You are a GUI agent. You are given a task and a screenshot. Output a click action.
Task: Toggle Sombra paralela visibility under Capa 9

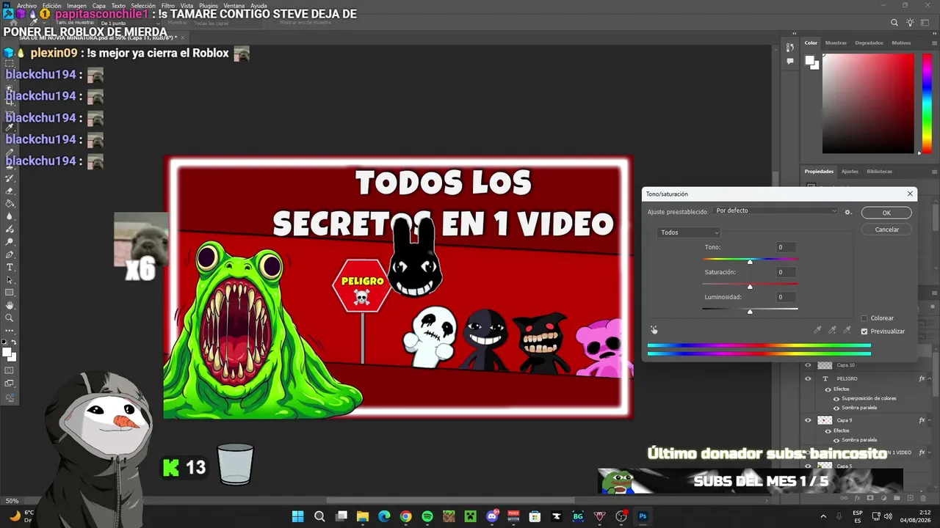coord(836,440)
